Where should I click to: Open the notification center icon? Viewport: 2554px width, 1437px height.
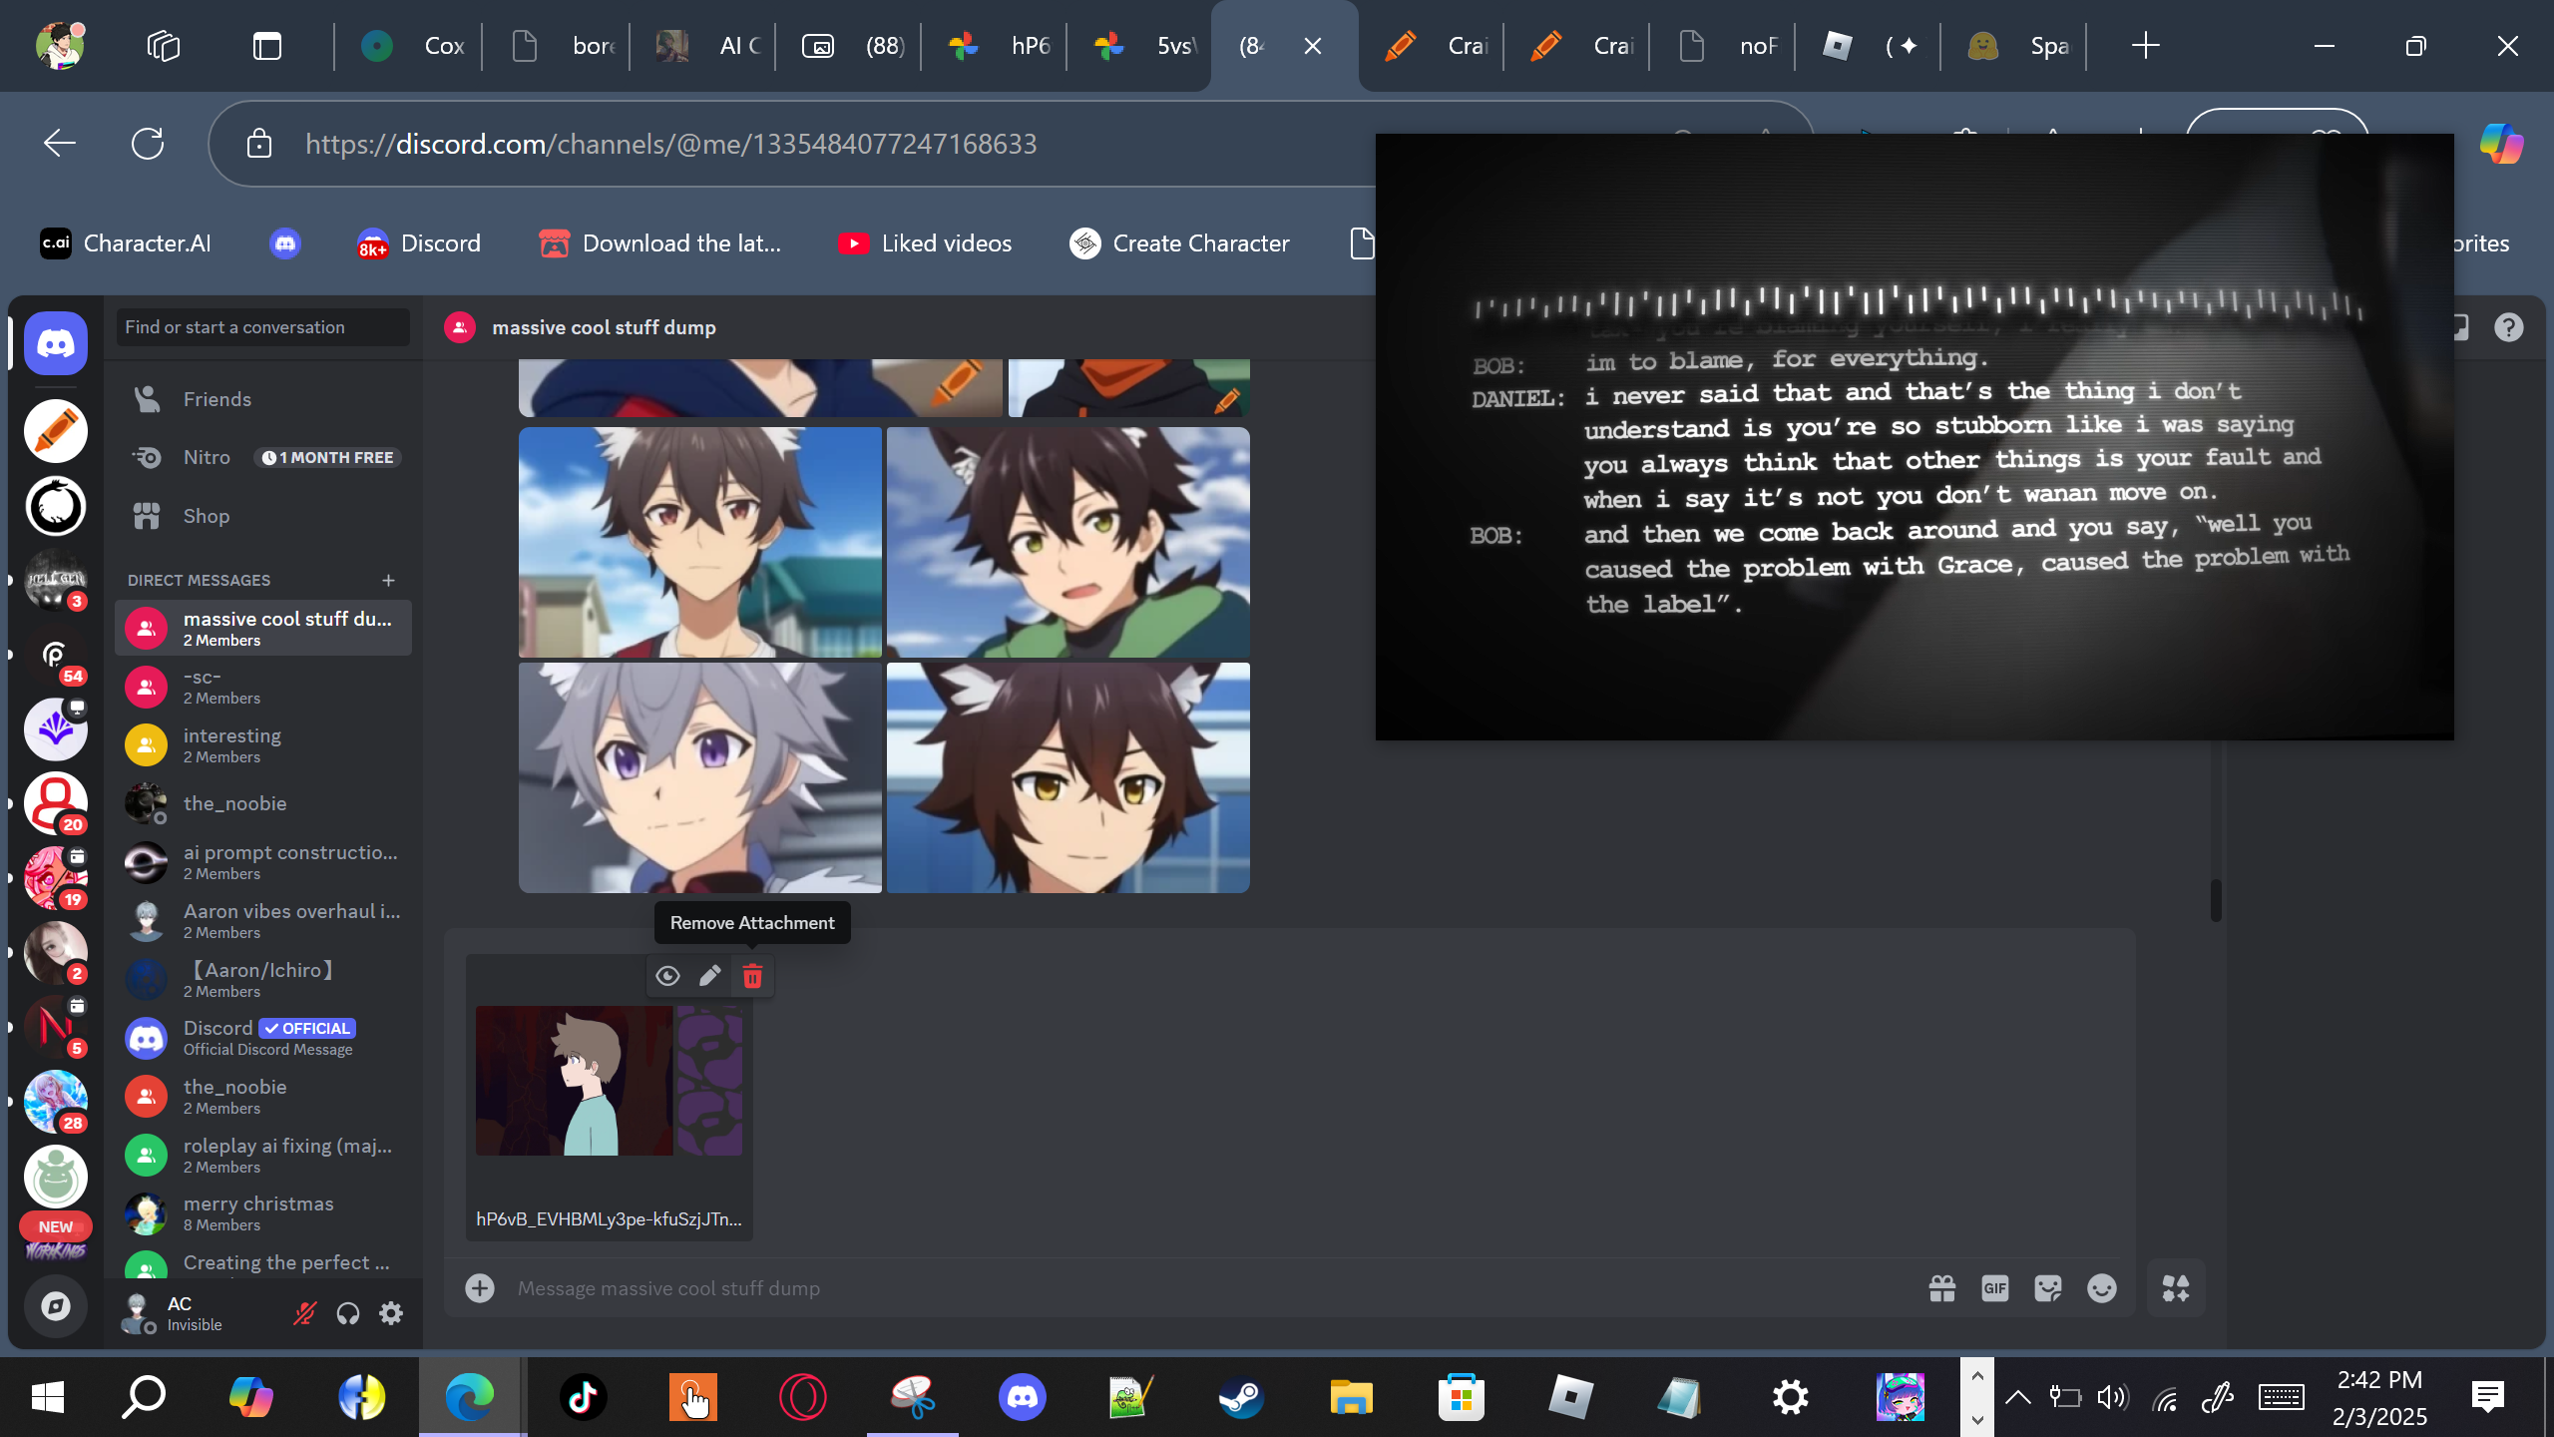pyautogui.click(x=2487, y=1397)
